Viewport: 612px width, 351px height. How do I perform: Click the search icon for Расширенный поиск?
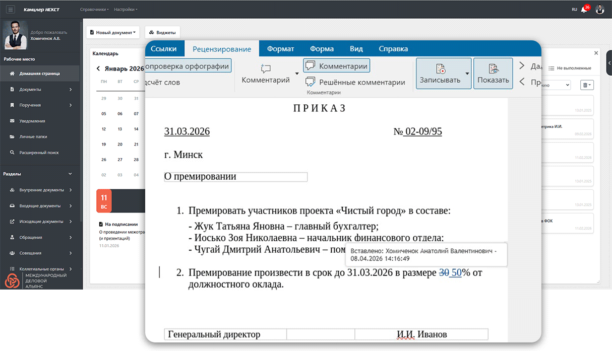click(x=13, y=153)
